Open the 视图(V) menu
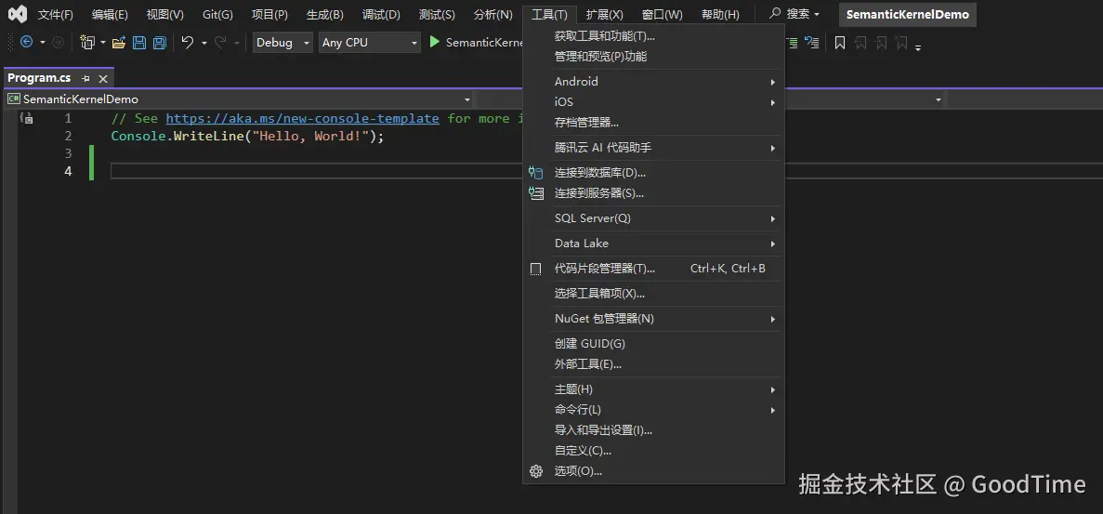Screen dimensions: 1103x514 164,14
